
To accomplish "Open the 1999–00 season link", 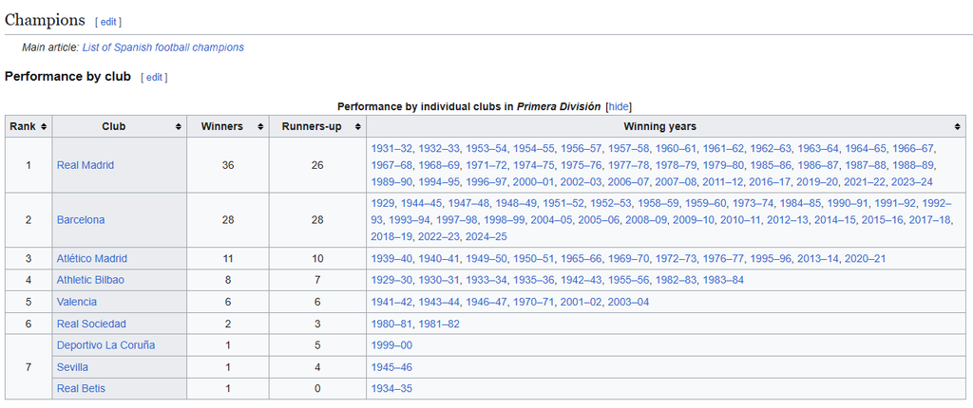I will (x=391, y=345).
